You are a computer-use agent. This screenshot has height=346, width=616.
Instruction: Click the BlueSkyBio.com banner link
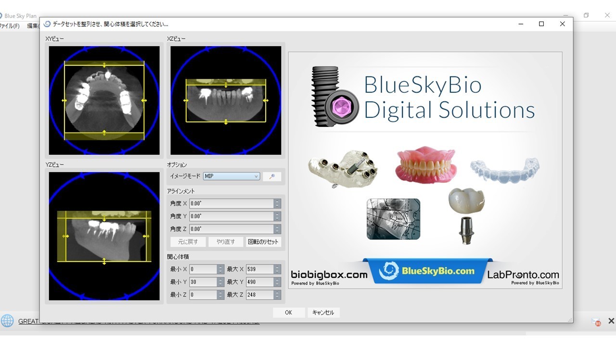428,271
